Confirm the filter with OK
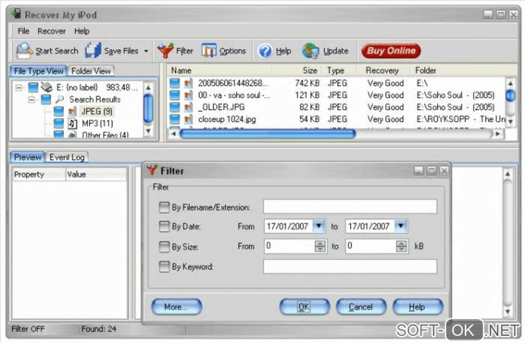Screen dimensions: 525x343 [x=304, y=307]
